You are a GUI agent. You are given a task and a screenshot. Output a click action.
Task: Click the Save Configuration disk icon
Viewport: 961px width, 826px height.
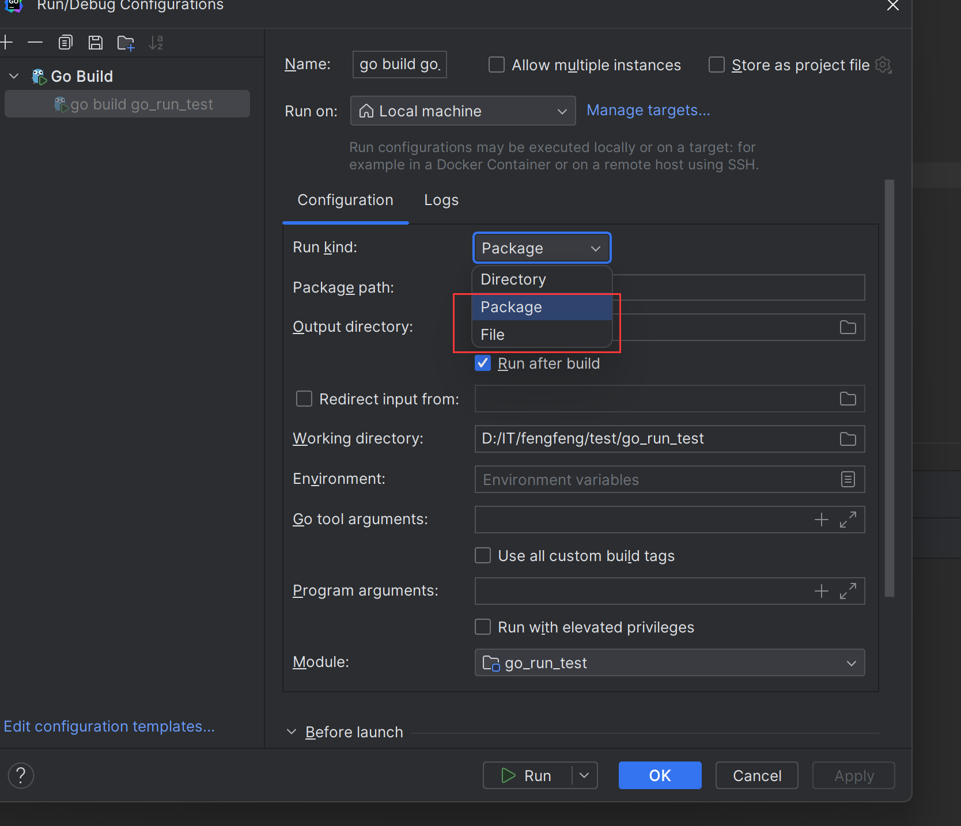click(x=96, y=43)
